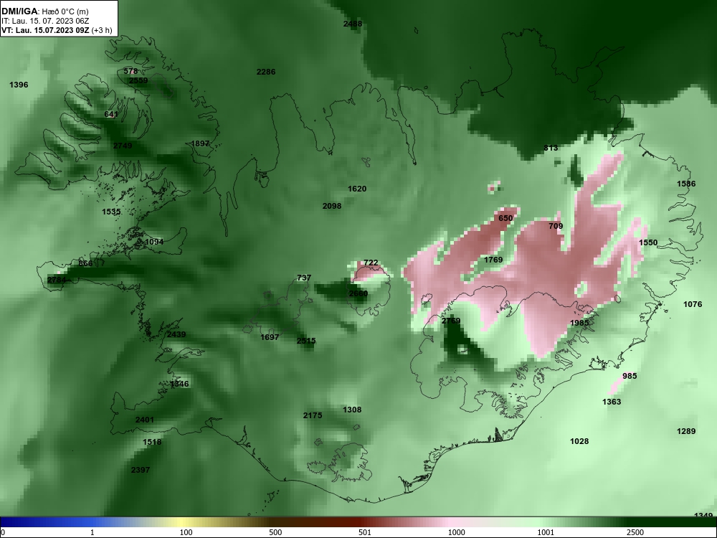Click the map value 2401
Screen dimensions: 717x538
tap(145, 420)
